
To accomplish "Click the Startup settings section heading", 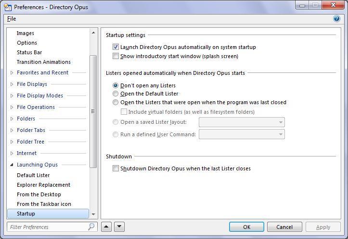I will 126,35.
